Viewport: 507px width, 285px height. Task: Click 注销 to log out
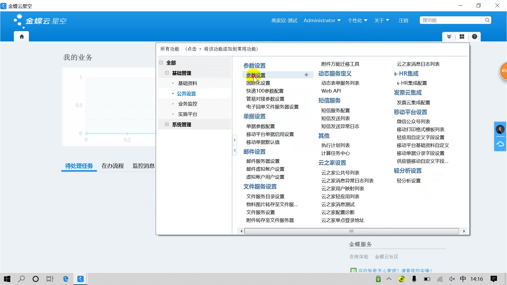coord(403,20)
